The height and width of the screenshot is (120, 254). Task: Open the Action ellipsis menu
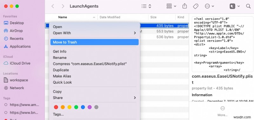pos(210,6)
